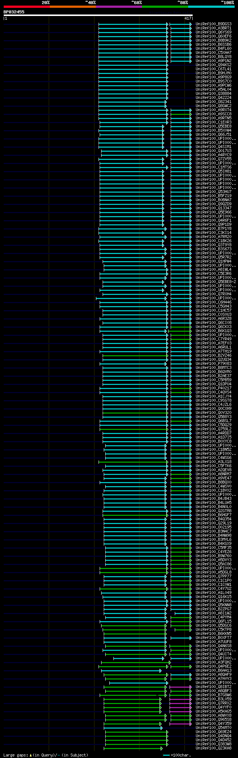
Task: Click the UniRef100_Q38884 entry
Action: (x=213, y=93)
